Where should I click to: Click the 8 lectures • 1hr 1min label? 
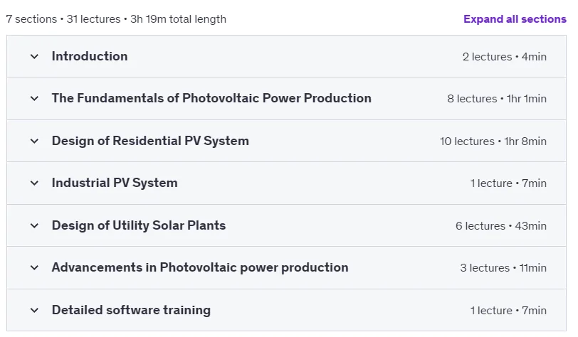pyautogui.click(x=497, y=99)
